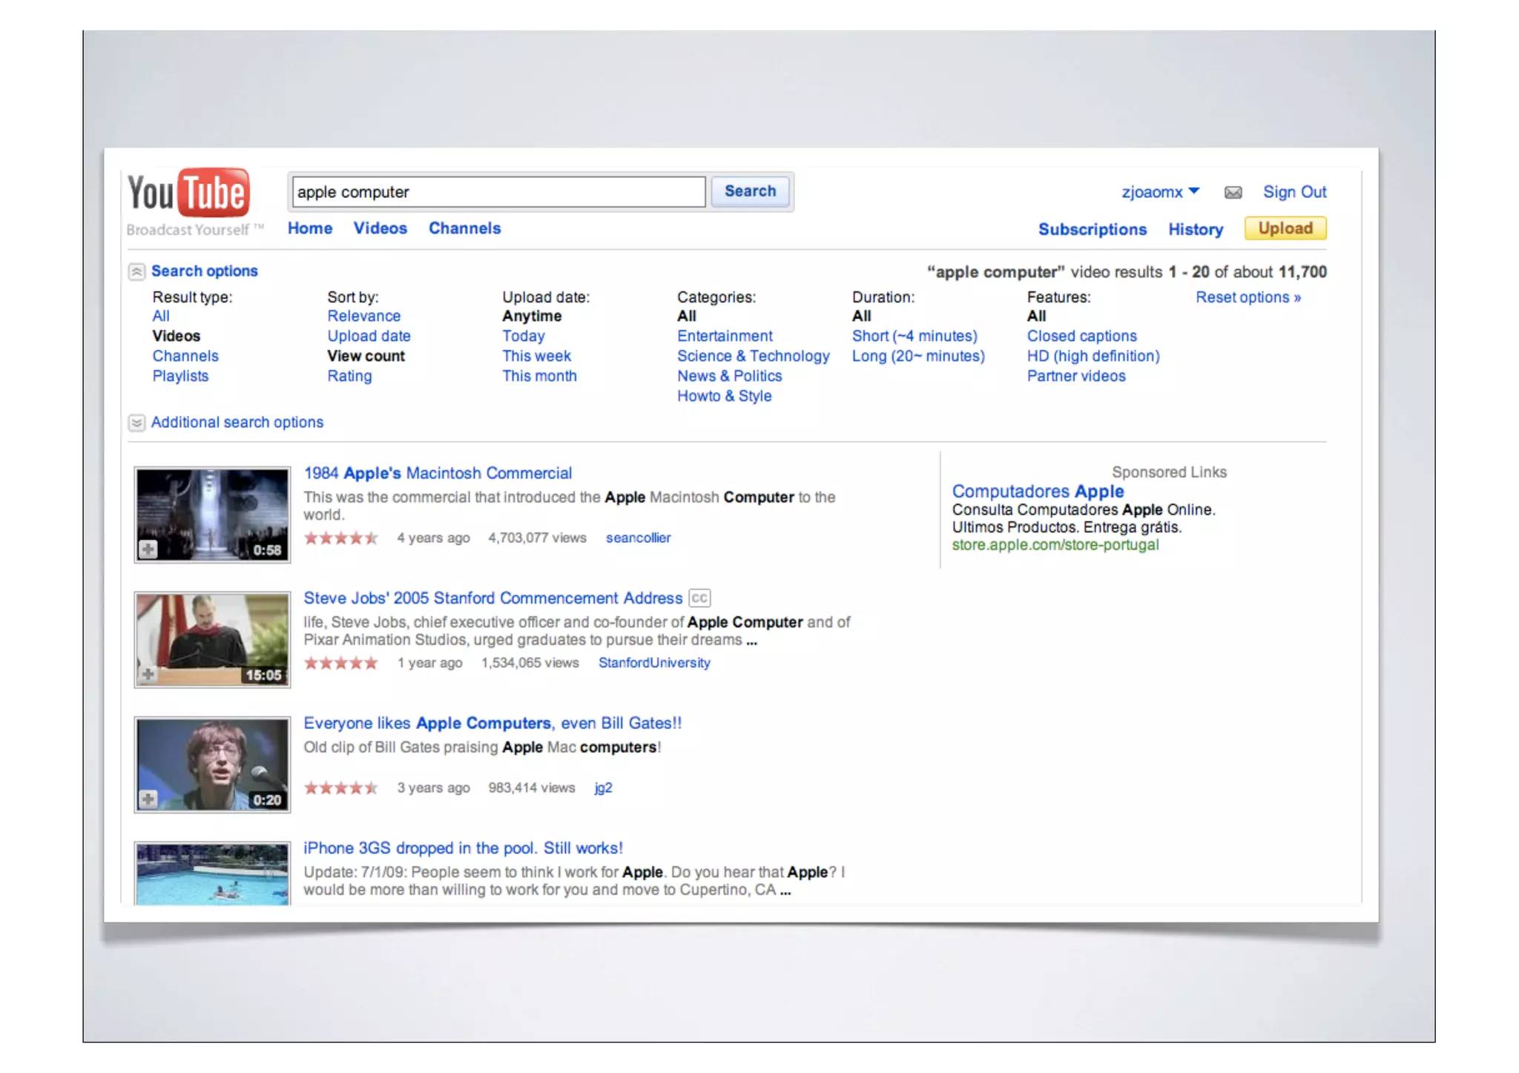Enable the HD (high definition) filter
The image size is (1519, 1073).
1093,356
